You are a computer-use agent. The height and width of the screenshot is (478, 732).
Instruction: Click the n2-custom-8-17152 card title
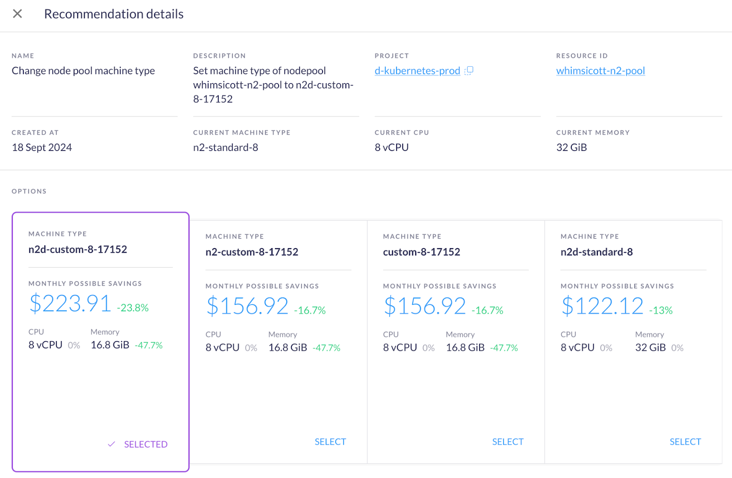(x=252, y=252)
